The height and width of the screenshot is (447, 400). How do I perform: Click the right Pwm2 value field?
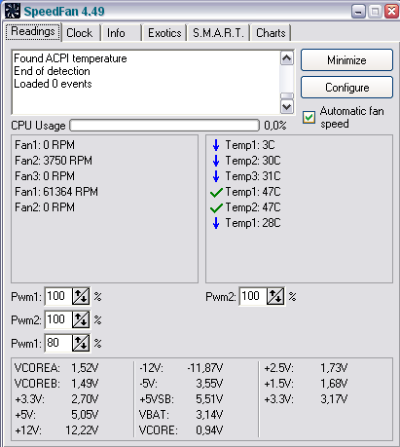(253, 296)
